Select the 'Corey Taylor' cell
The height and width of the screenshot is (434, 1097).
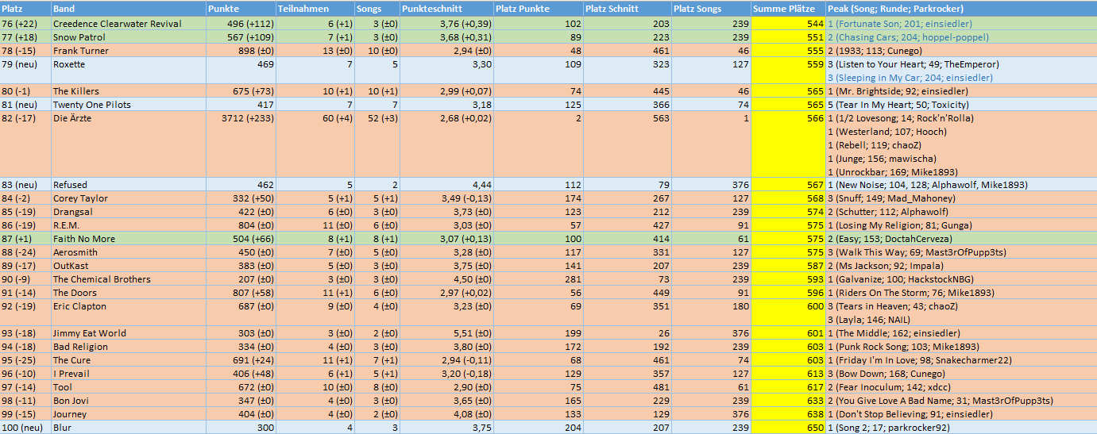128,198
